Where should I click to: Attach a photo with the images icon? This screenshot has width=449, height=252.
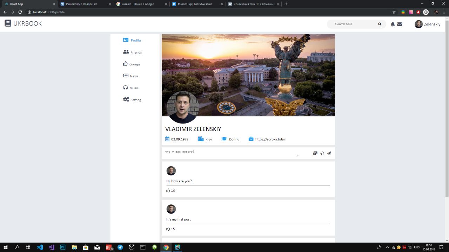click(x=315, y=153)
